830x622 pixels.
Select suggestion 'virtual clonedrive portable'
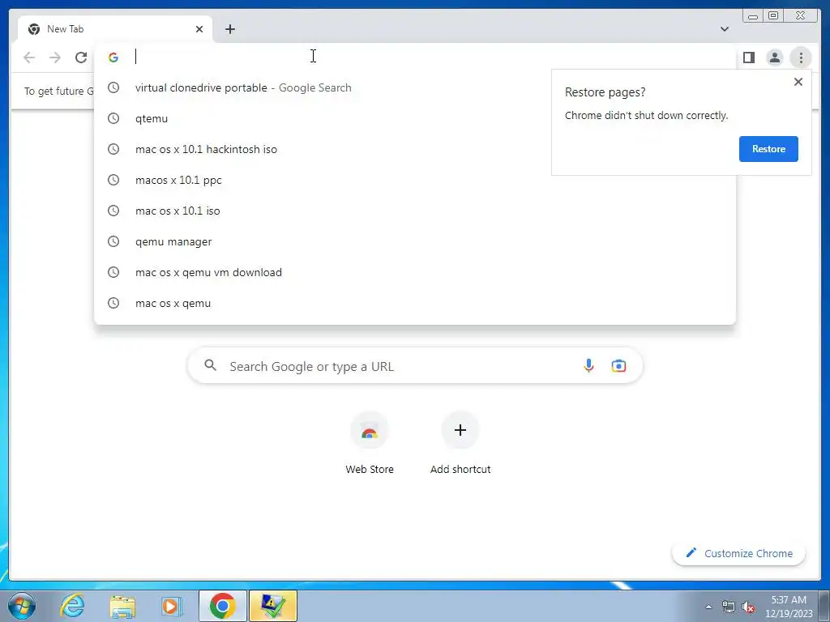tap(414, 87)
